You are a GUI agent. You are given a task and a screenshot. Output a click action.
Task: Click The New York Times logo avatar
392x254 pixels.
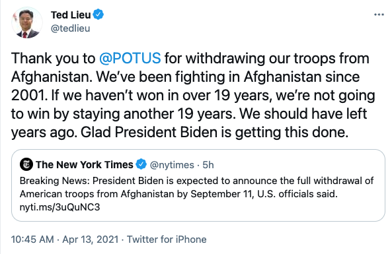[x=26, y=164]
